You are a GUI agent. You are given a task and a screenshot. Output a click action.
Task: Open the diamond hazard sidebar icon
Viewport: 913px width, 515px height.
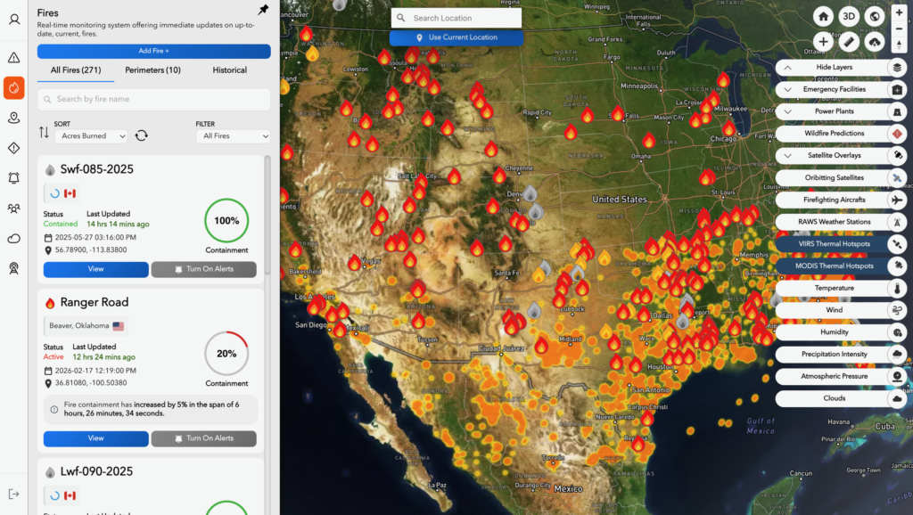click(x=14, y=149)
